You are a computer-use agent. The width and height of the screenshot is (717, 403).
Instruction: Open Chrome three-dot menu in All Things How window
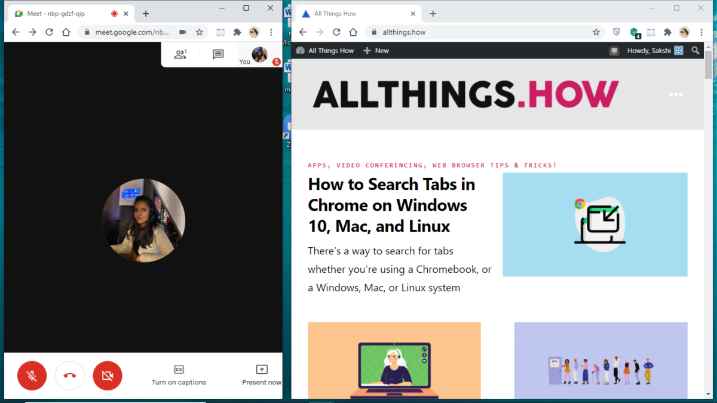click(x=701, y=32)
